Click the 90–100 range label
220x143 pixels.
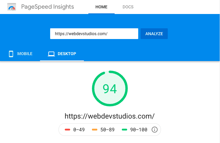point(139,130)
